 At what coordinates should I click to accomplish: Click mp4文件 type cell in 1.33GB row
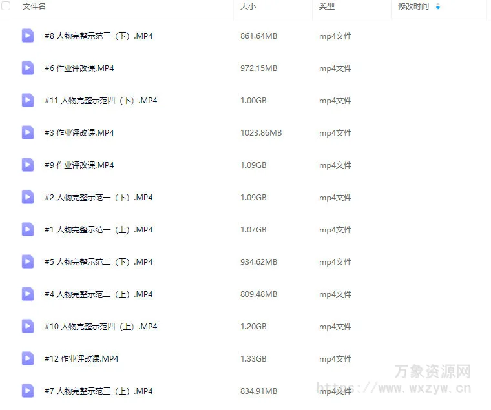pyautogui.click(x=335, y=358)
